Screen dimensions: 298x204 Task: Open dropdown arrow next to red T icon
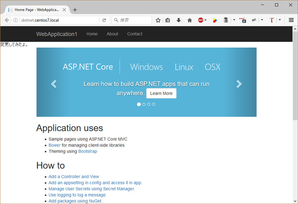[x=280, y=20]
